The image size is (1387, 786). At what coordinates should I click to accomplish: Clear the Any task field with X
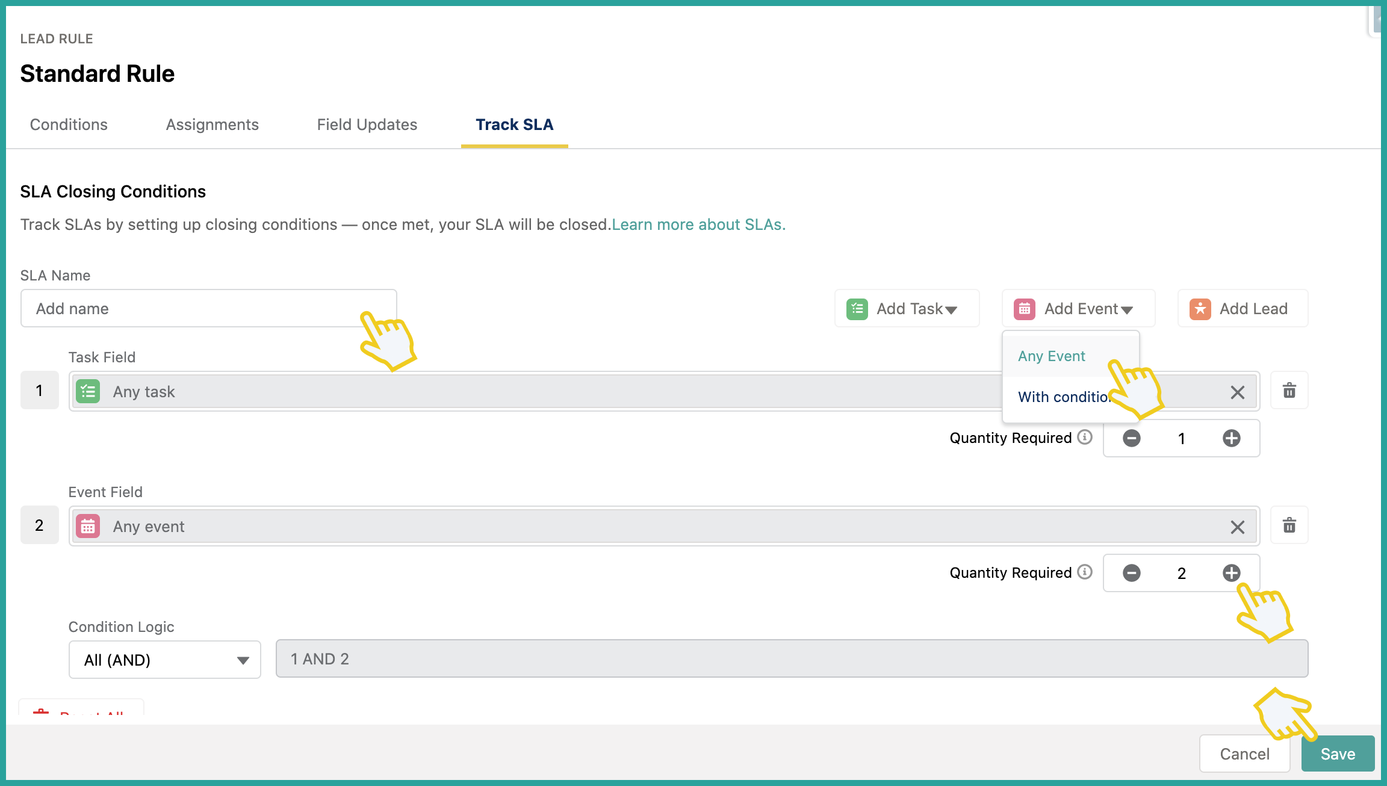click(x=1237, y=392)
